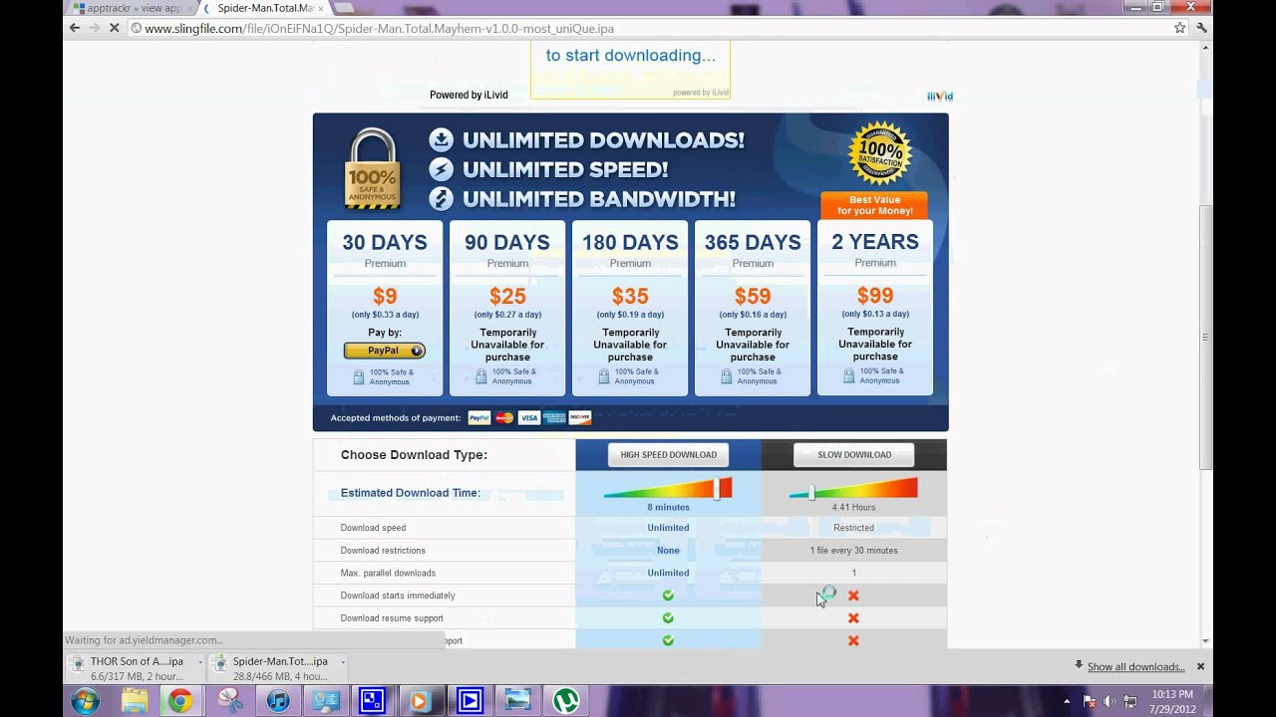Screen dimensions: 1276x717
Task: Click the gold padlock Safe & Anonymous image
Action: click(372, 168)
